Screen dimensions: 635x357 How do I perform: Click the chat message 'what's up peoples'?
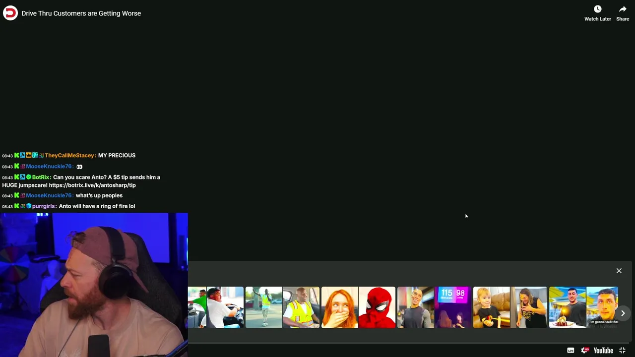point(99,195)
